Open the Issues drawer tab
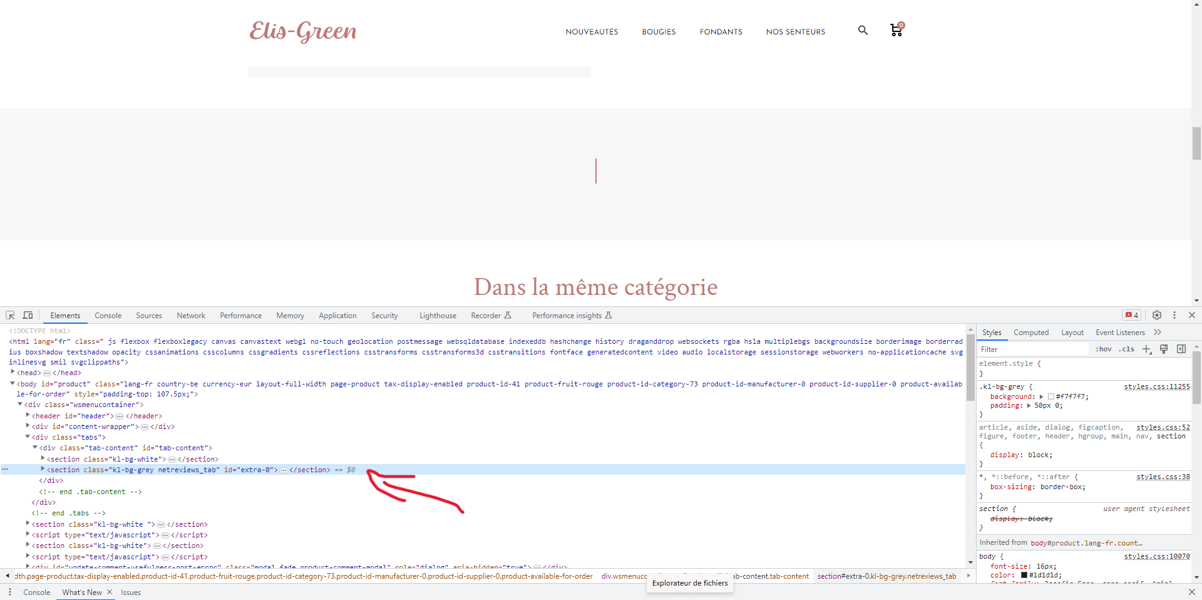This screenshot has height=600, width=1202. click(x=131, y=592)
